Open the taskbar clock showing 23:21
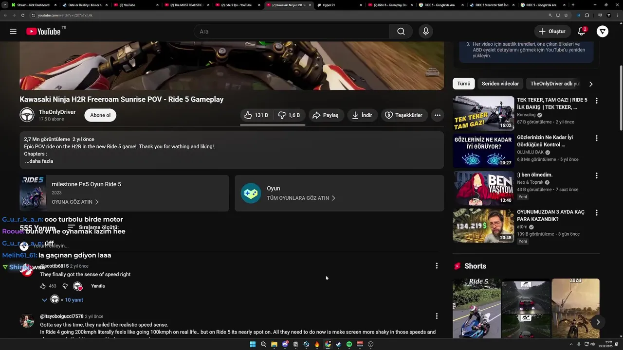The image size is (623, 350). [605, 344]
